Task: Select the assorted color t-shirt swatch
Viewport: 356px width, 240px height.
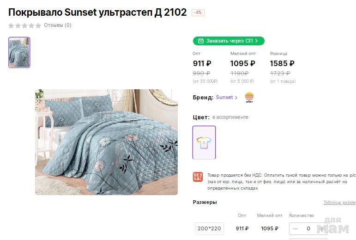Action: [204, 142]
